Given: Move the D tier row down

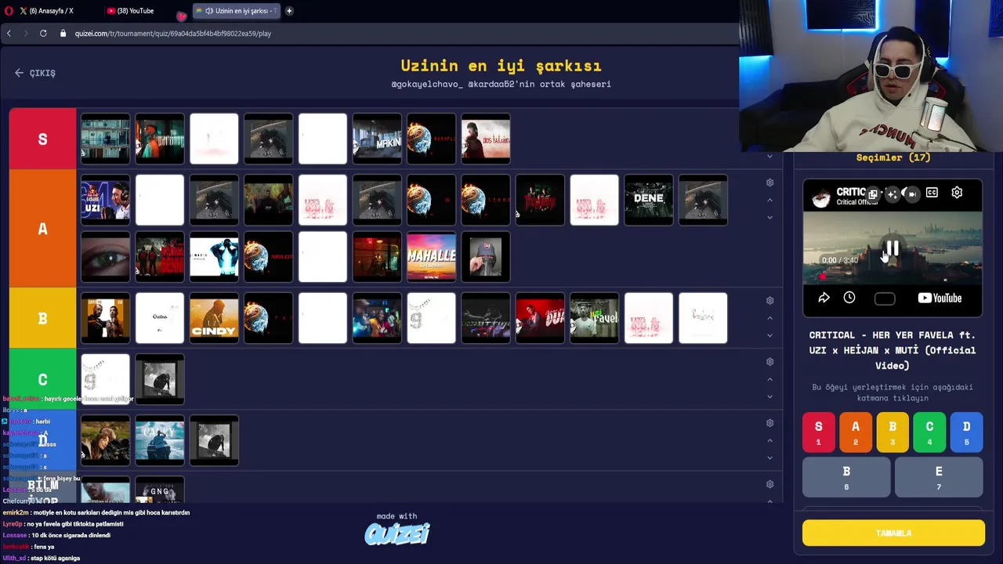Looking at the screenshot, I should click(x=769, y=457).
